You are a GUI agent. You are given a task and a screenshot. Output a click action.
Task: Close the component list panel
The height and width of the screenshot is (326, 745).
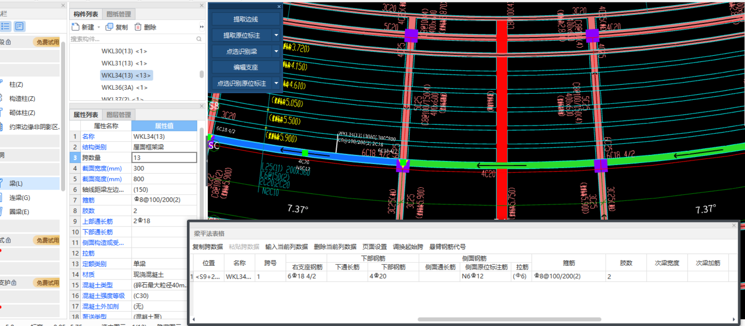coord(202,6)
